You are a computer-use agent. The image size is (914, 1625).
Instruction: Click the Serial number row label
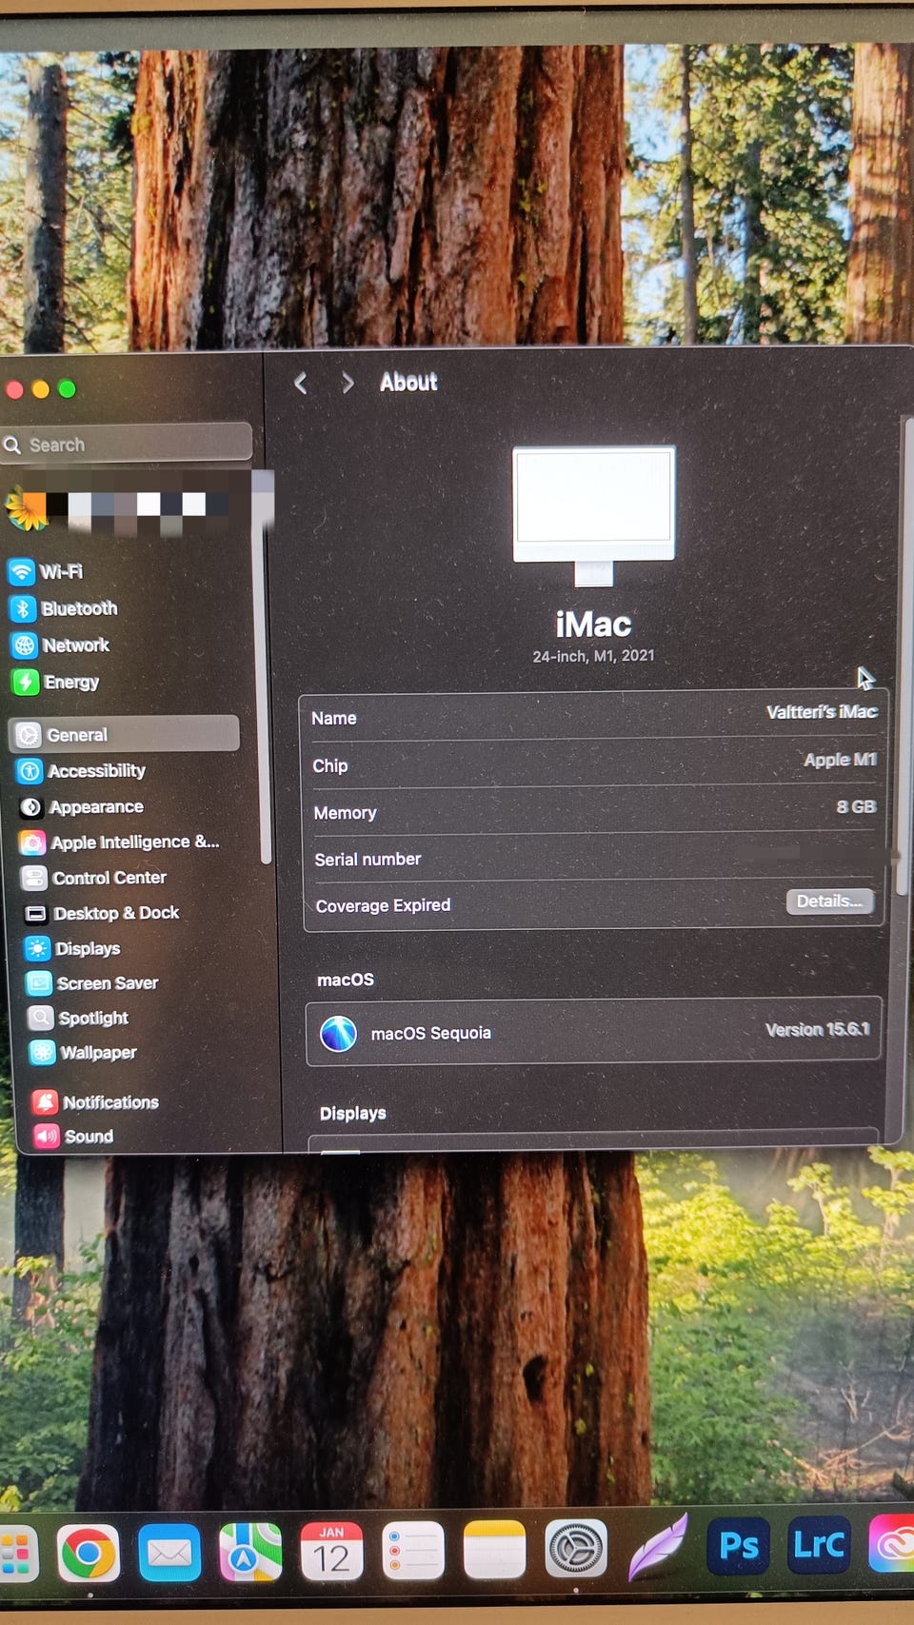[x=368, y=859]
